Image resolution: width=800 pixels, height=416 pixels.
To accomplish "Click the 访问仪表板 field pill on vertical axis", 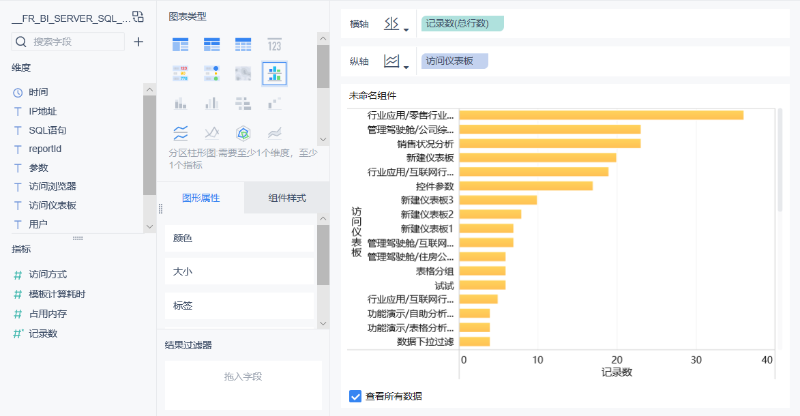I will click(x=455, y=61).
